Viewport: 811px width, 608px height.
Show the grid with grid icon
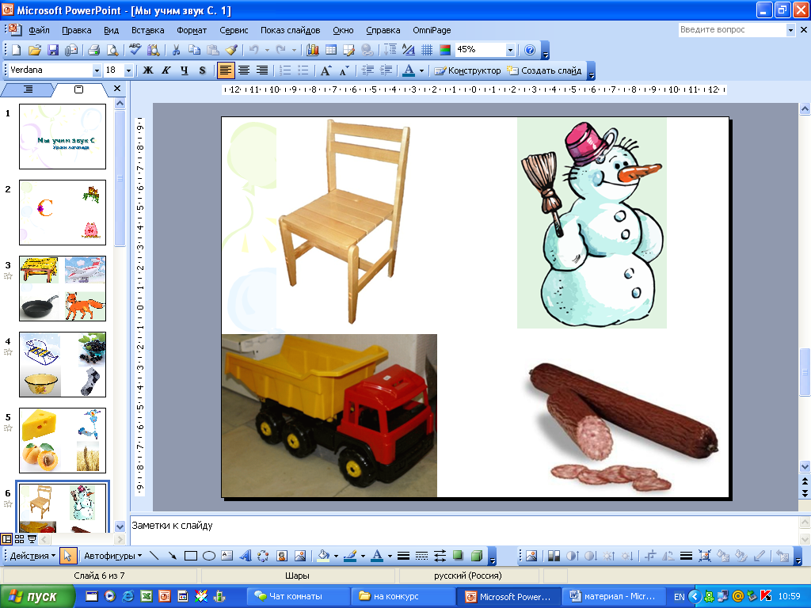(427, 50)
